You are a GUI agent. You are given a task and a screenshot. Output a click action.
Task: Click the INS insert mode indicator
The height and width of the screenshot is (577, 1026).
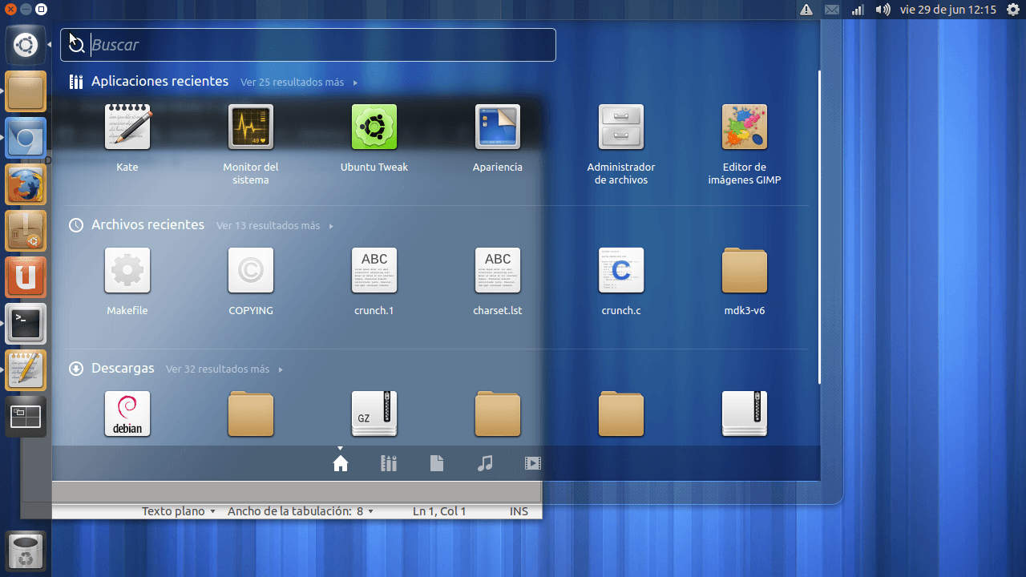[x=519, y=511]
